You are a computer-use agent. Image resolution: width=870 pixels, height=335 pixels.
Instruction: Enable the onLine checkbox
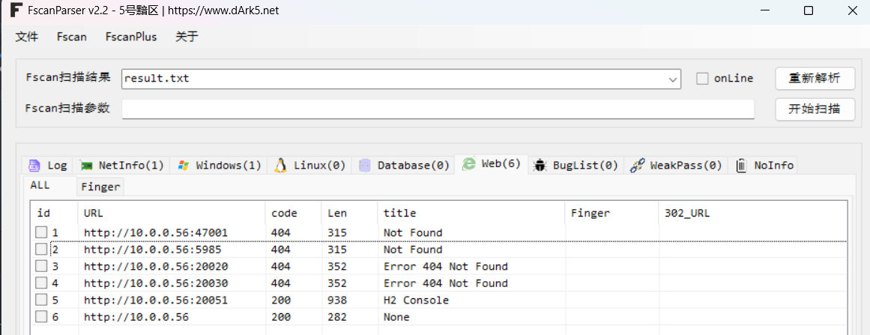tap(702, 79)
